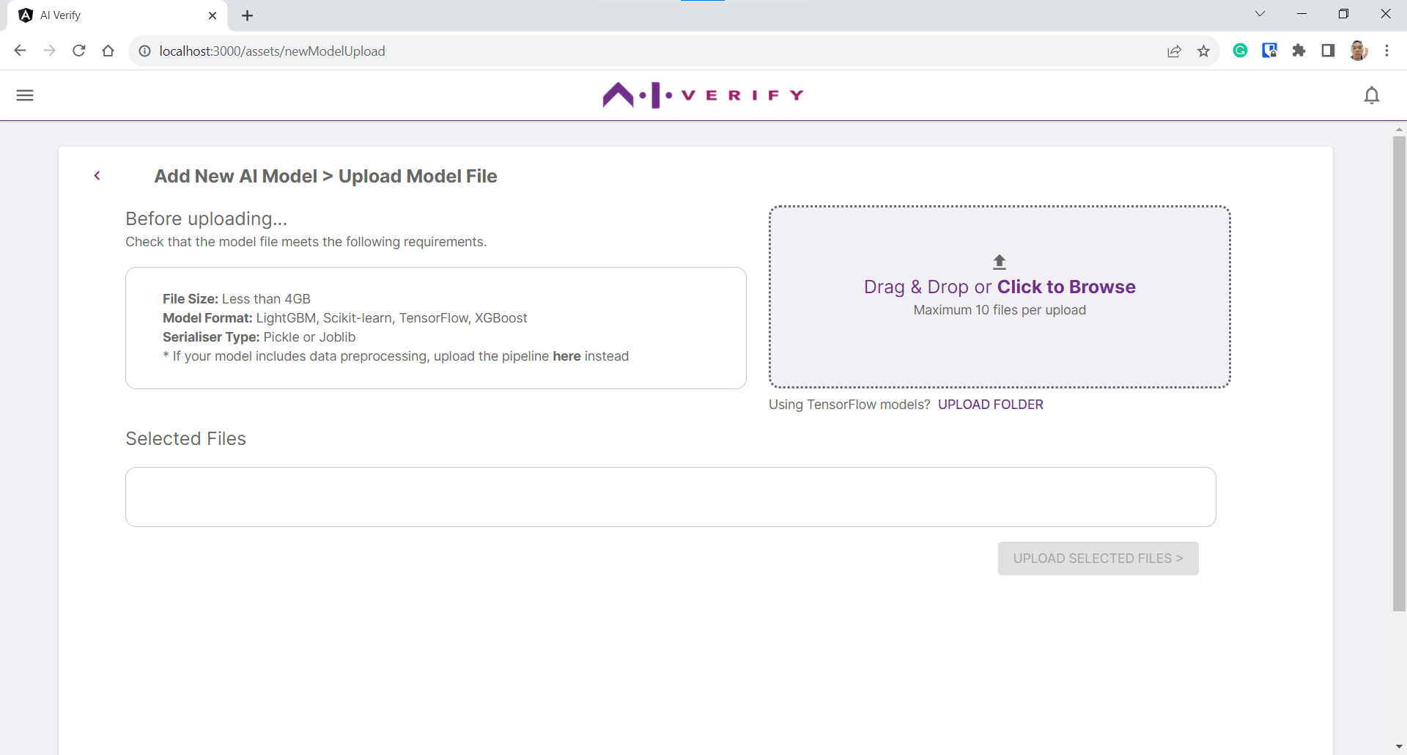Open the browser side panel icon
The height and width of the screenshot is (755, 1407).
(x=1328, y=51)
